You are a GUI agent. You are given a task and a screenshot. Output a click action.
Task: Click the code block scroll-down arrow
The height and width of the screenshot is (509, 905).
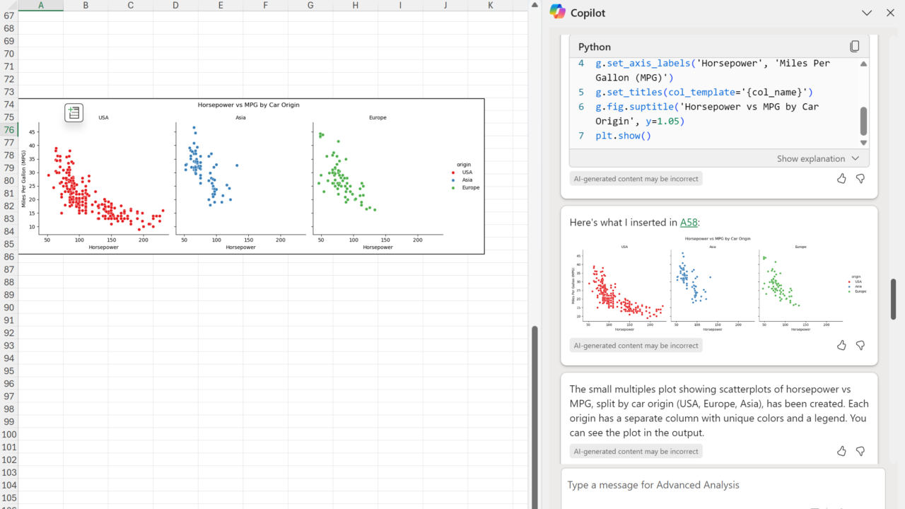863,142
